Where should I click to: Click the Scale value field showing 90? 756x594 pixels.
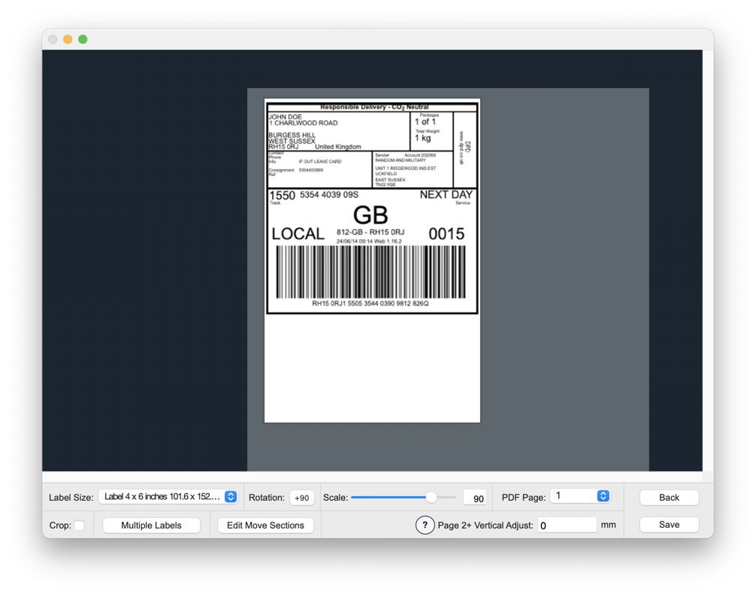[475, 498]
